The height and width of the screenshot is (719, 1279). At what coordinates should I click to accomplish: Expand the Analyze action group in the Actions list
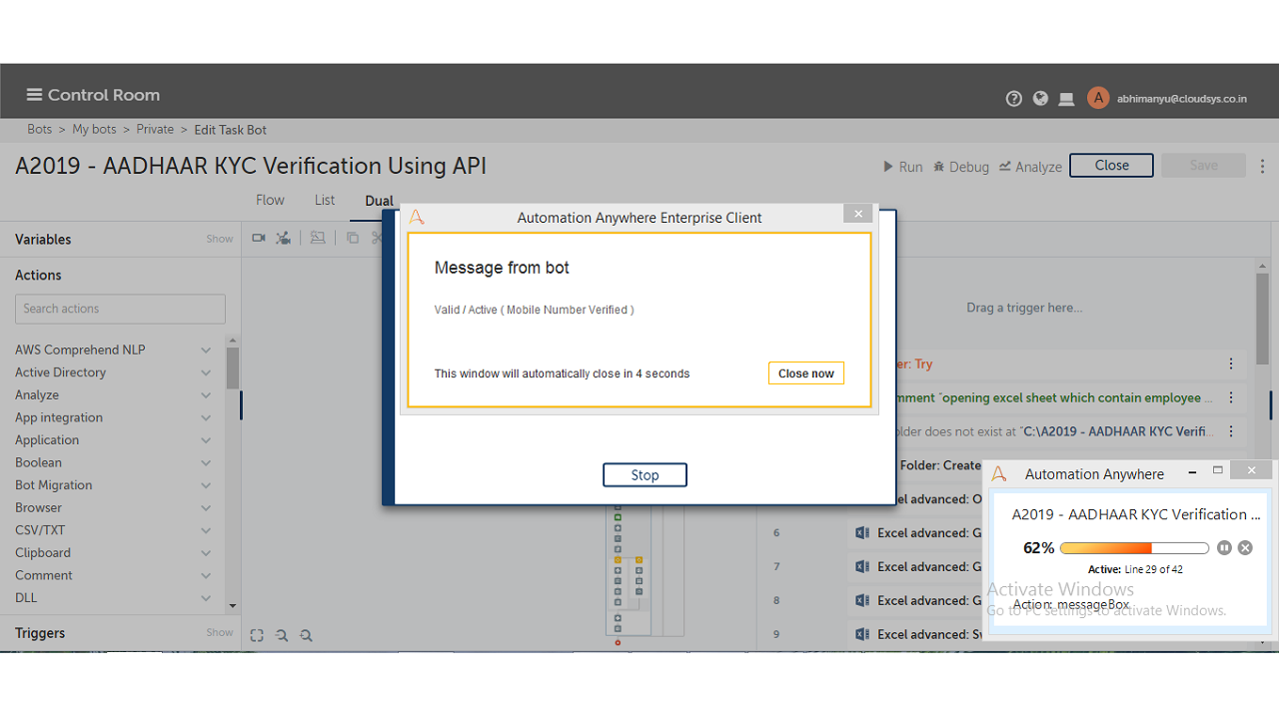coord(206,395)
